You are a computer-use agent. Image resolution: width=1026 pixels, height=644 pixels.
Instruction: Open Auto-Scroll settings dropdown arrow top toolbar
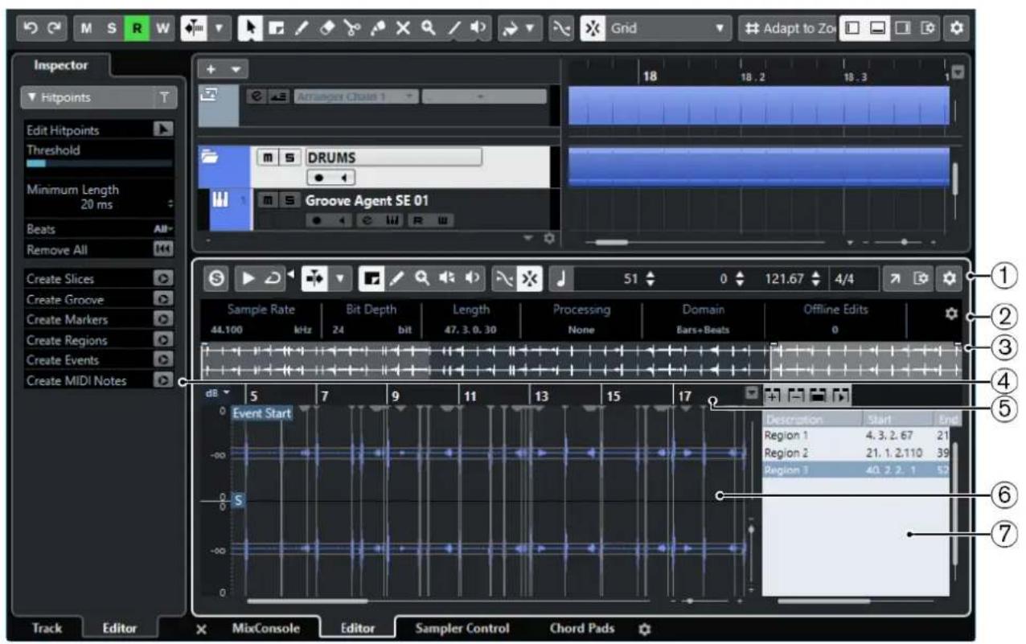220,28
